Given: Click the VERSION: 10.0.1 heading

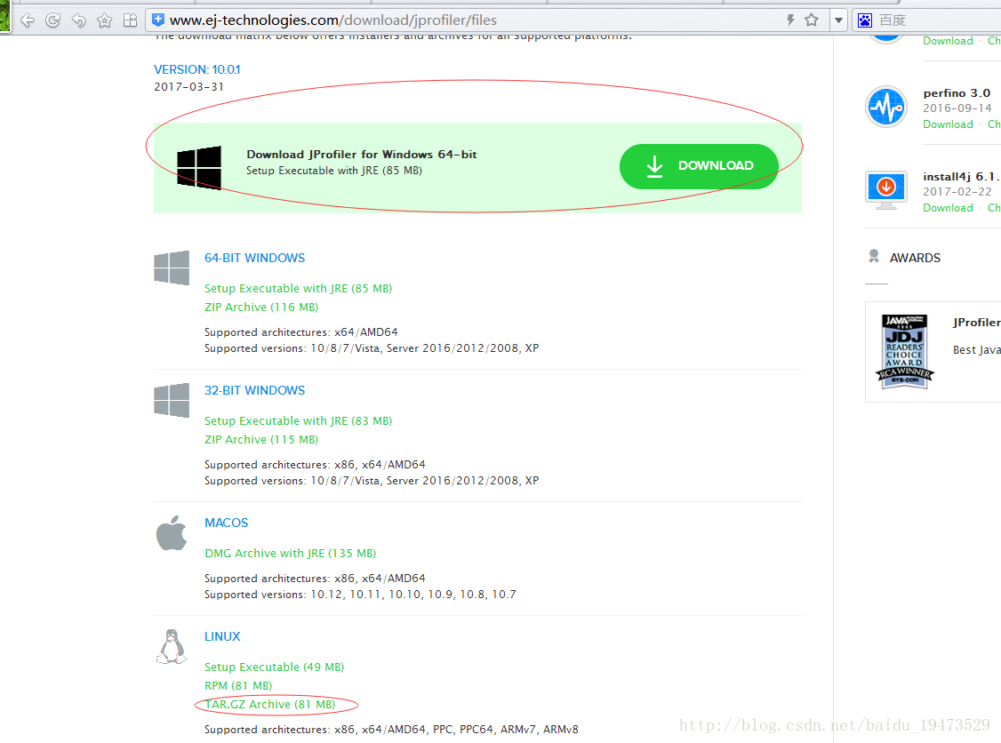Looking at the screenshot, I should click(x=197, y=69).
